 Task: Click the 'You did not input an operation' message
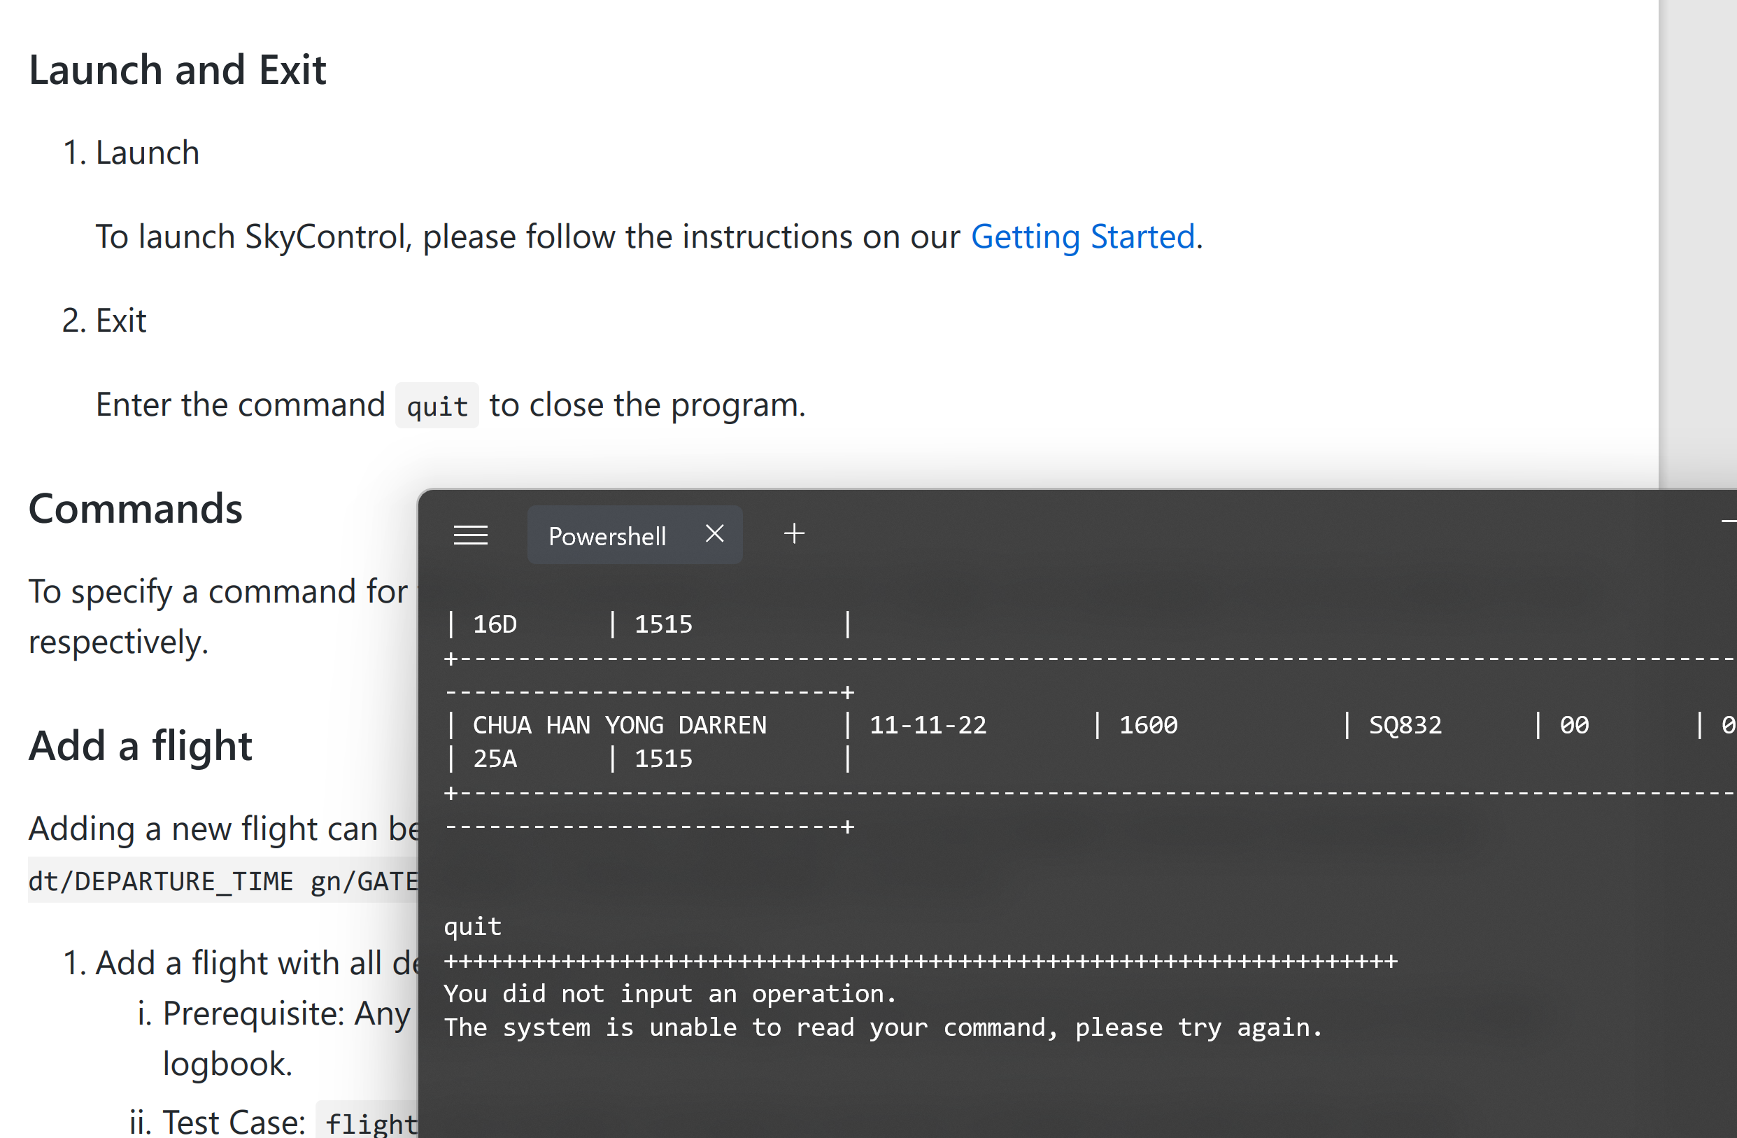click(669, 993)
